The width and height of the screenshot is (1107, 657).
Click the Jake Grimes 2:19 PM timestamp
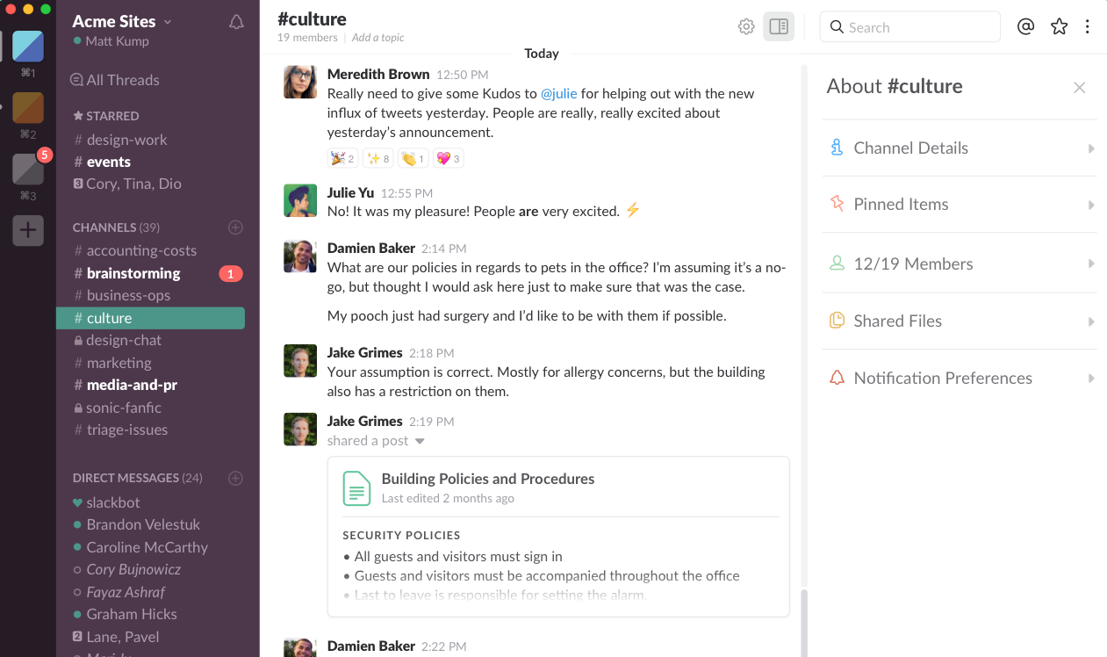pyautogui.click(x=432, y=422)
